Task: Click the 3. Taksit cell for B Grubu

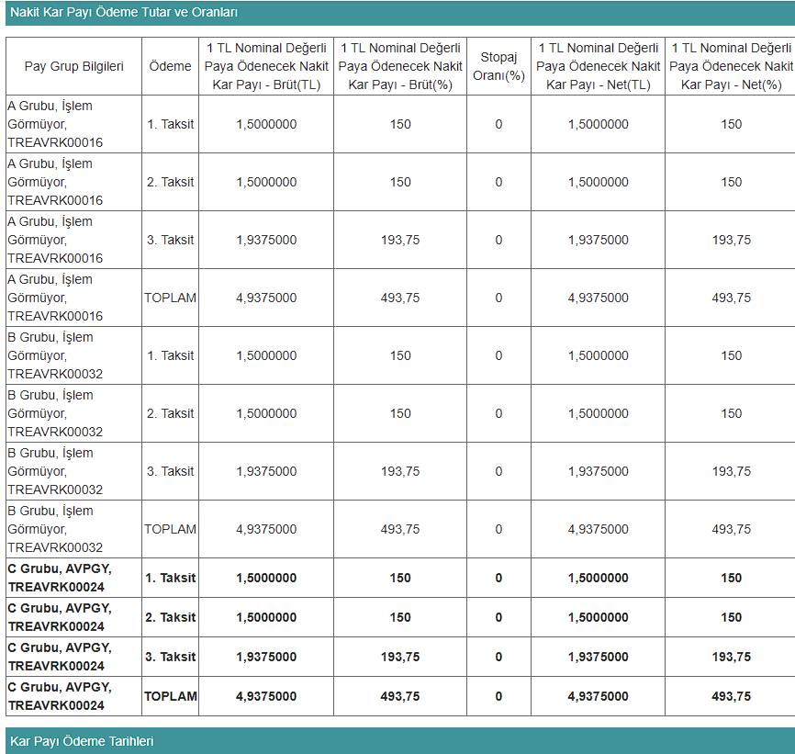Action: click(x=170, y=471)
